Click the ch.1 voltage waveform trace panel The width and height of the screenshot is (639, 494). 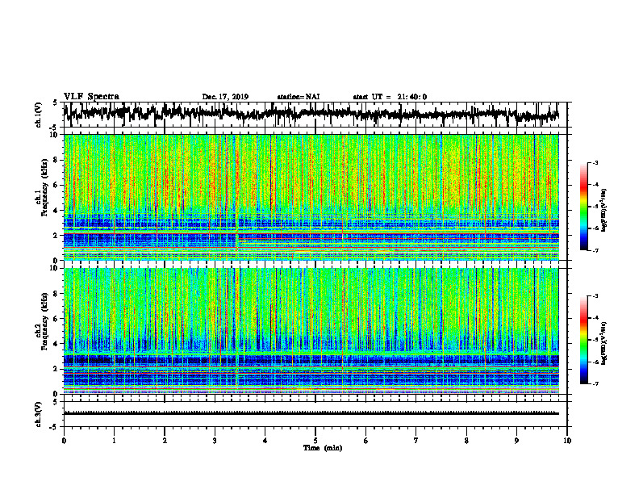coord(315,115)
